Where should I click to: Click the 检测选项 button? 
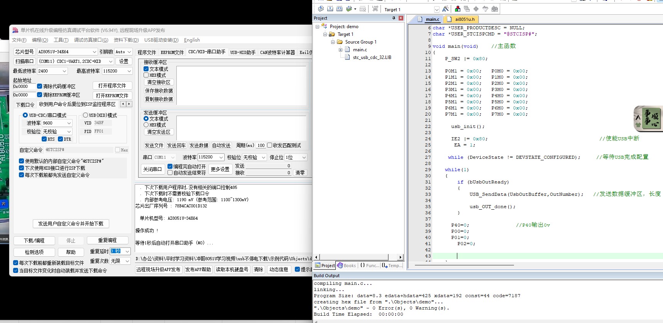tap(34, 252)
